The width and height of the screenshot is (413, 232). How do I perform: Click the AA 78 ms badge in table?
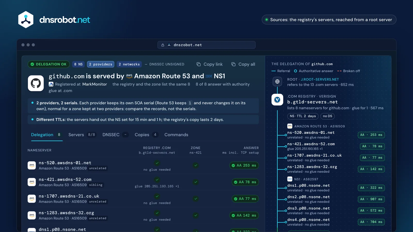245,182
